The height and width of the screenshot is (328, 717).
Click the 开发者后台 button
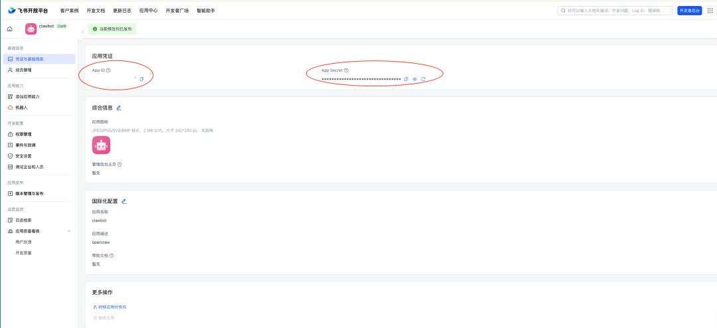[x=689, y=11]
